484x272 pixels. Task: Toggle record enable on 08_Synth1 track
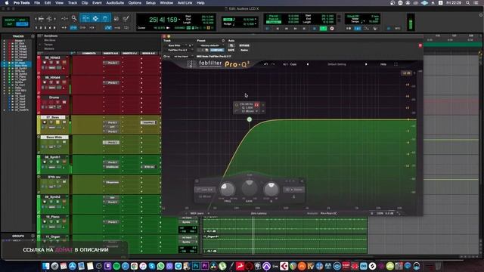(x=45, y=162)
